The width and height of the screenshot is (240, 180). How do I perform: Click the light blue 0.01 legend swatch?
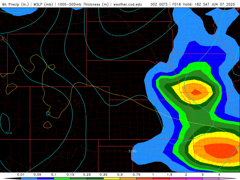[29, 178]
